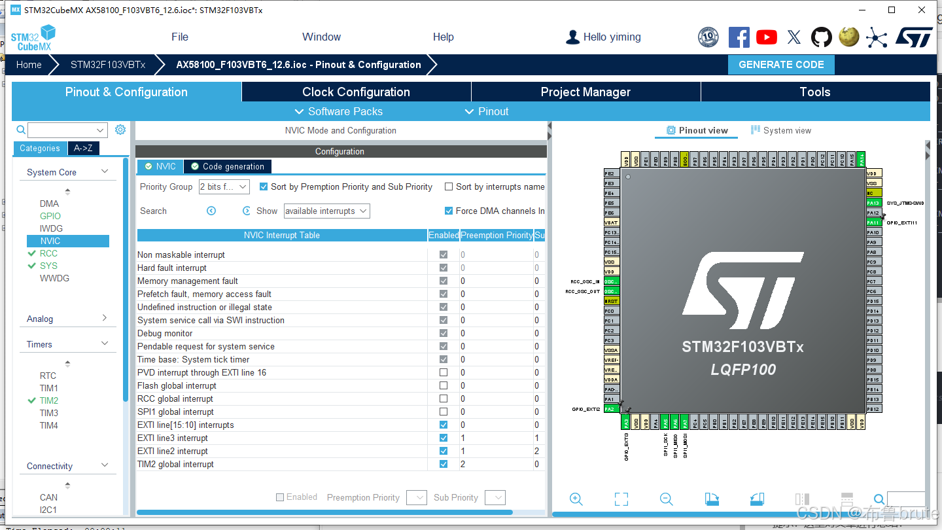Image resolution: width=942 pixels, height=530 pixels.
Task: Disable TIM2 global interrupt checkbox
Action: [444, 464]
